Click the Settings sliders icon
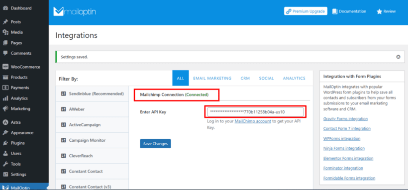This screenshot has width=408, height=190. 5,175
